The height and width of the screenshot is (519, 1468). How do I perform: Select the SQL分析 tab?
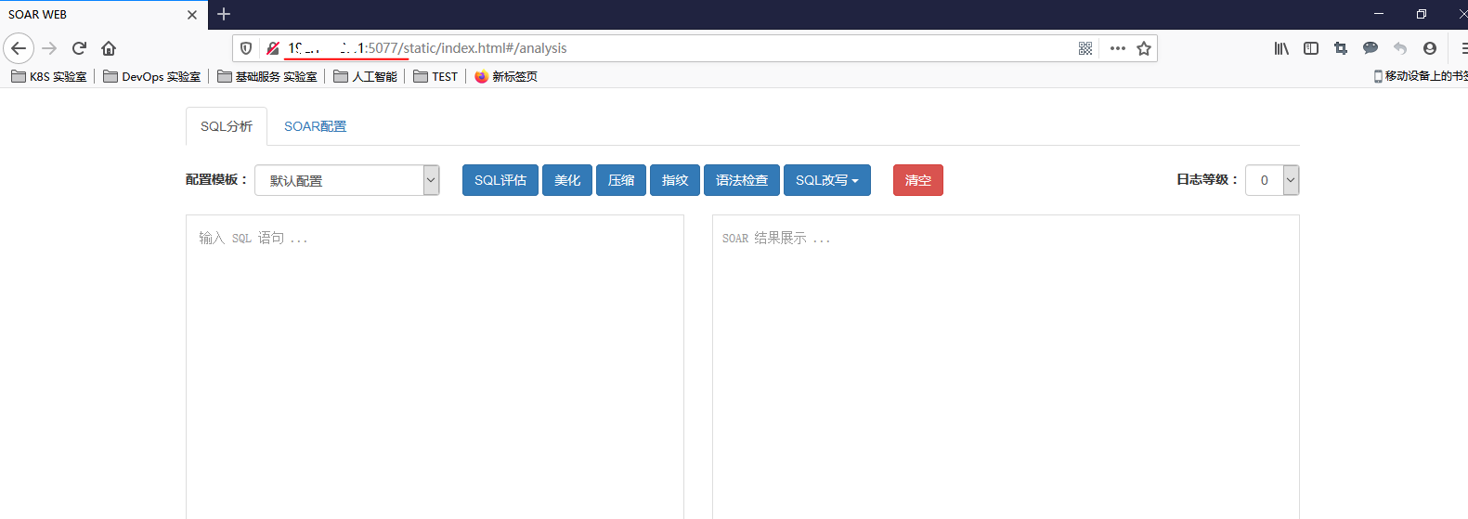tap(227, 126)
